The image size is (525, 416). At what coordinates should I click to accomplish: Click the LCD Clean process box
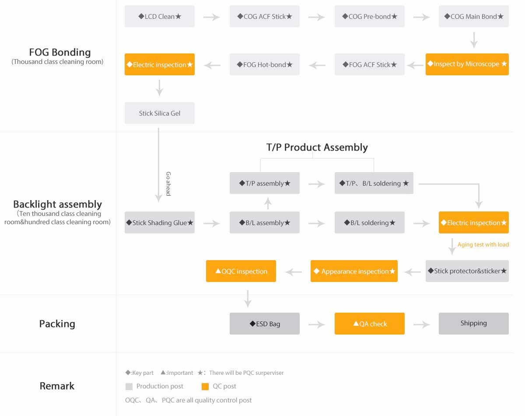point(160,17)
